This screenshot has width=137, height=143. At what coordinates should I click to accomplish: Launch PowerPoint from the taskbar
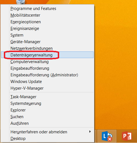127,136
